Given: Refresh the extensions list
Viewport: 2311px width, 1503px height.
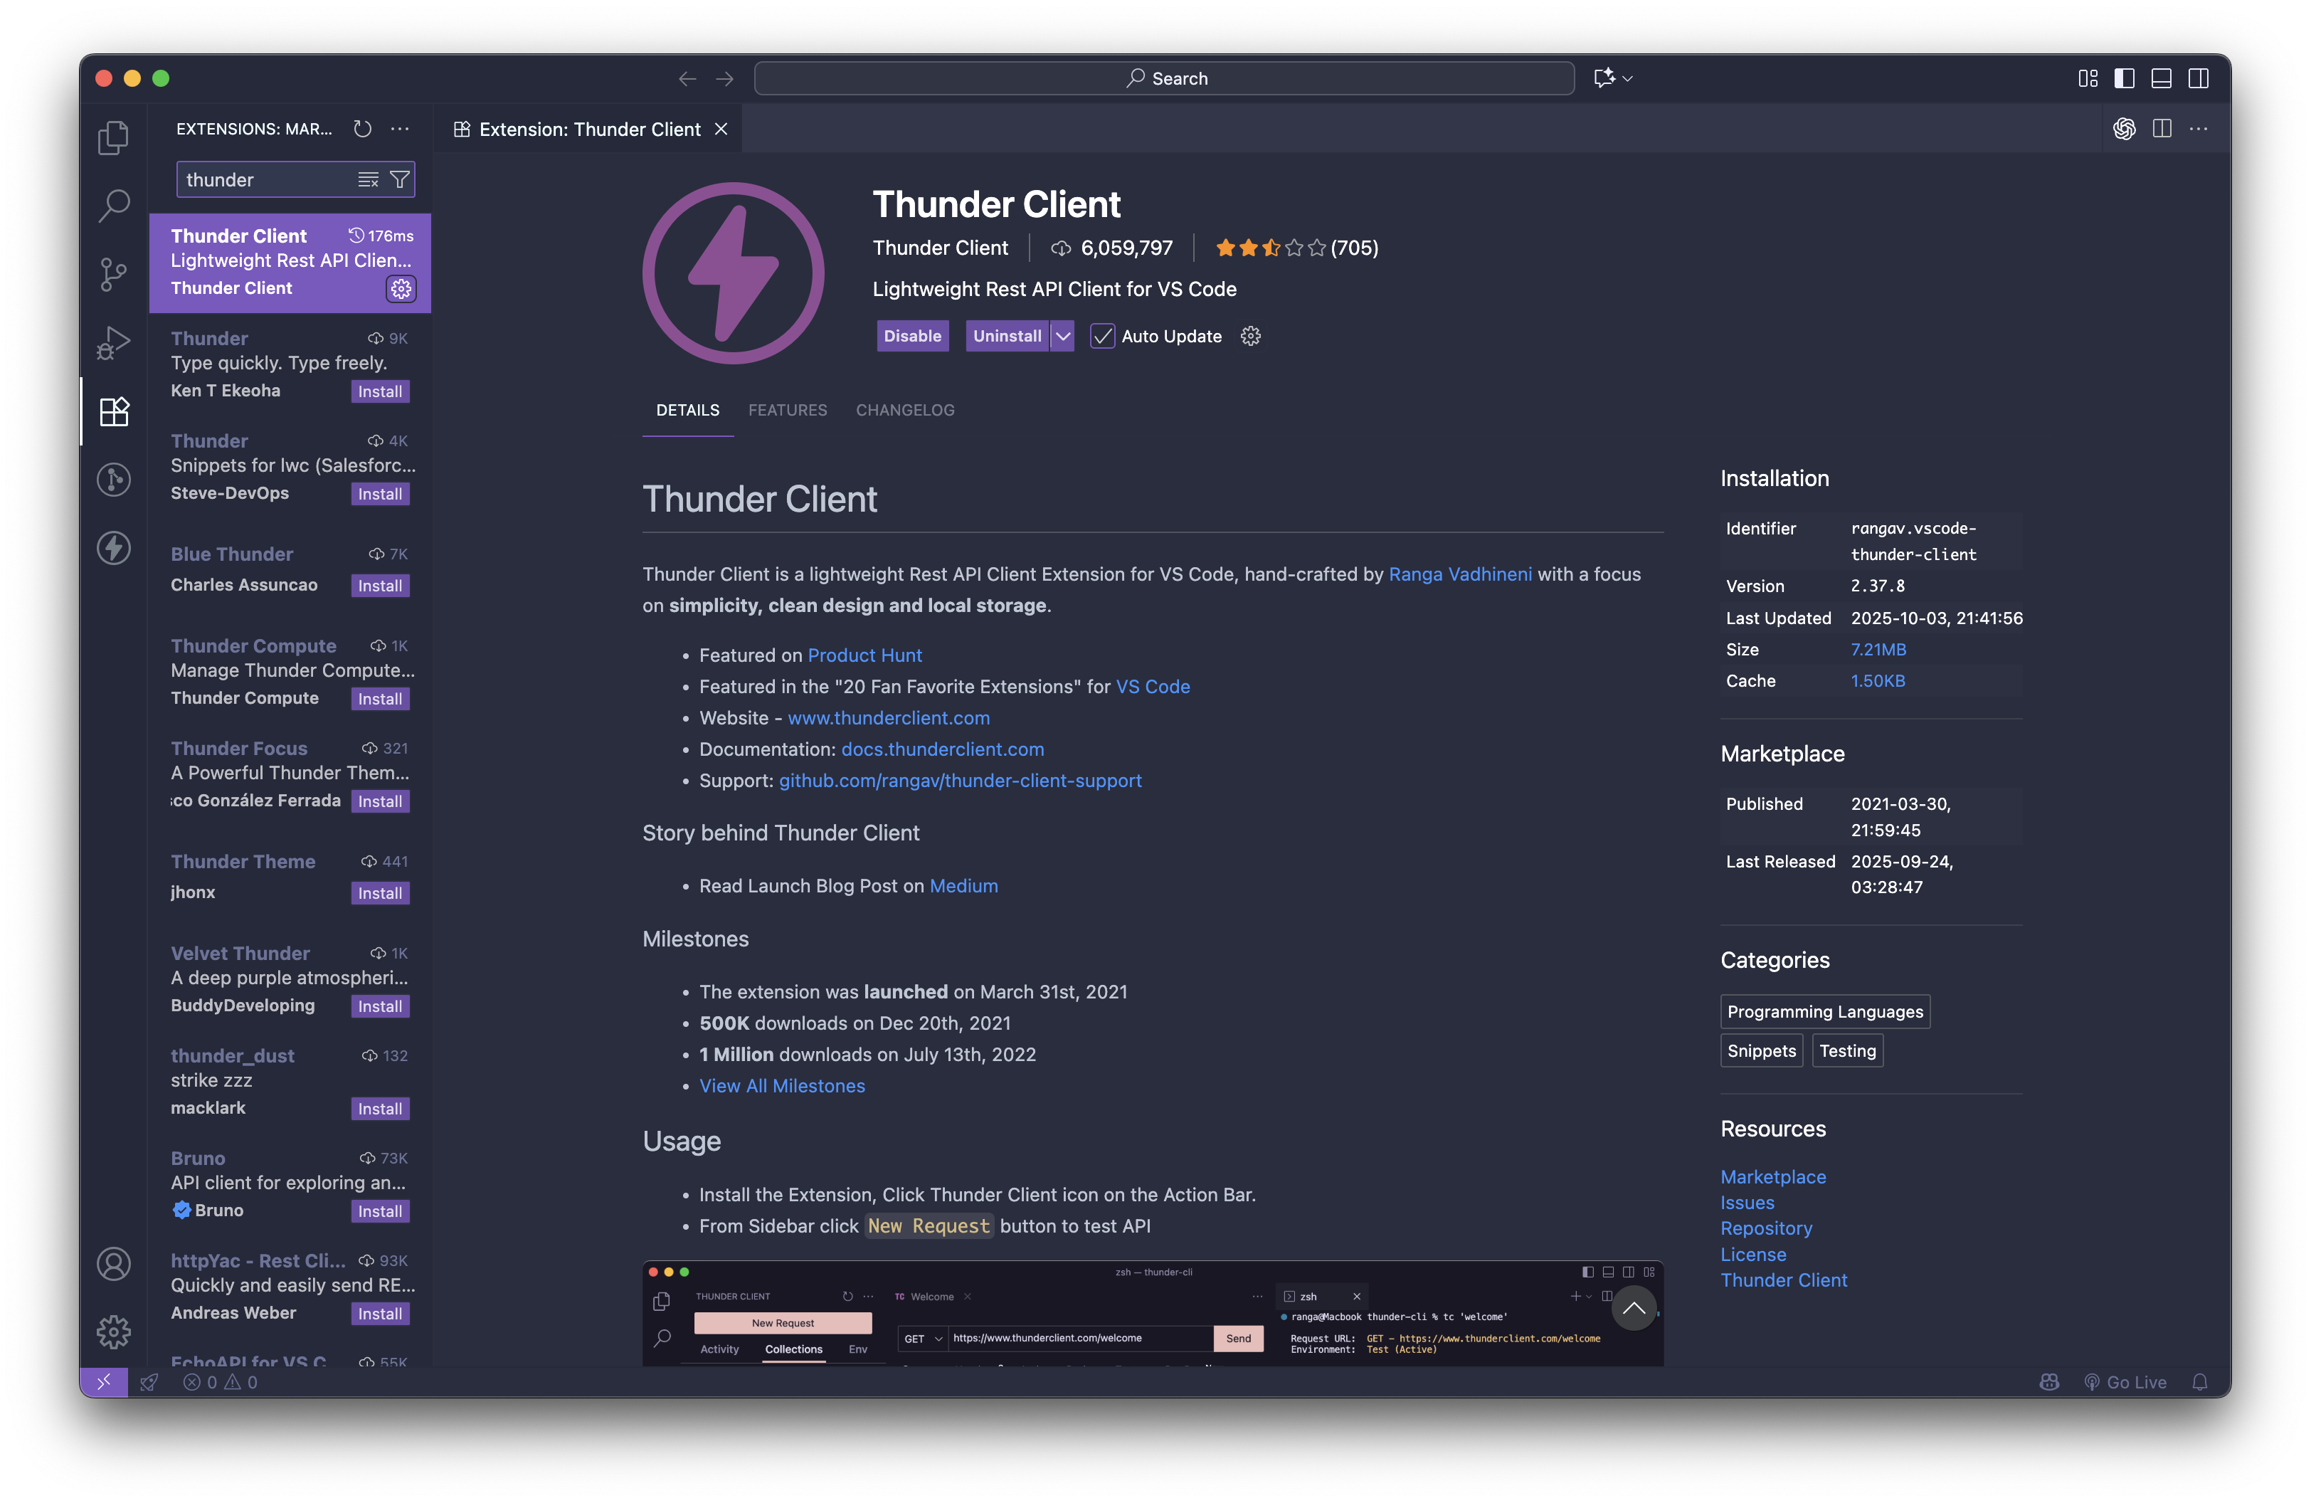Looking at the screenshot, I should pos(362,129).
